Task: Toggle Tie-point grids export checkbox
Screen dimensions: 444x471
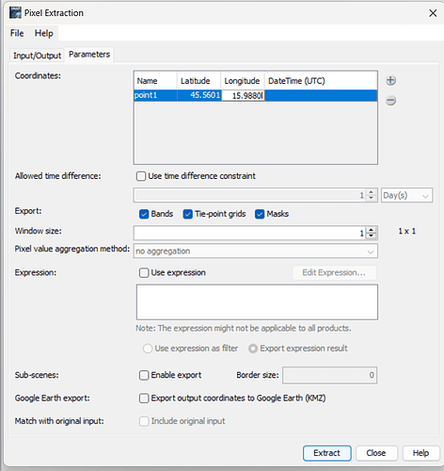Action: click(x=187, y=214)
